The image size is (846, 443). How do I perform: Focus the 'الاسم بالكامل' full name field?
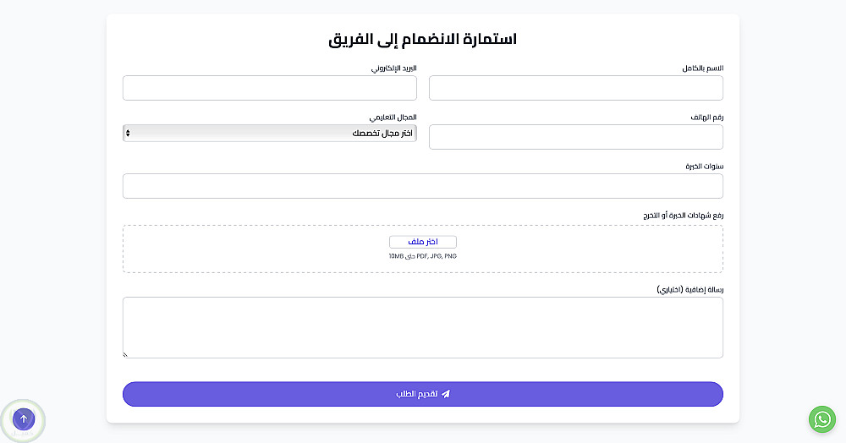coord(575,88)
